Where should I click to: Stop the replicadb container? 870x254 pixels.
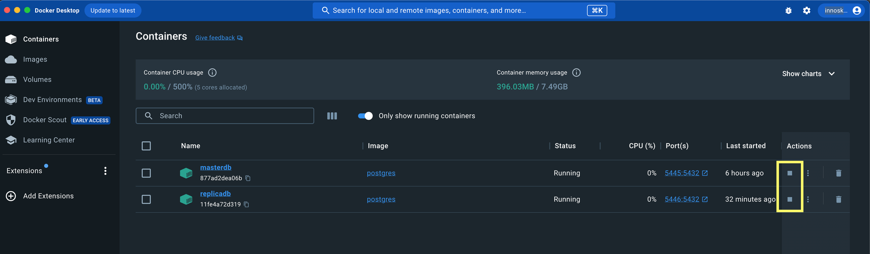click(x=790, y=199)
